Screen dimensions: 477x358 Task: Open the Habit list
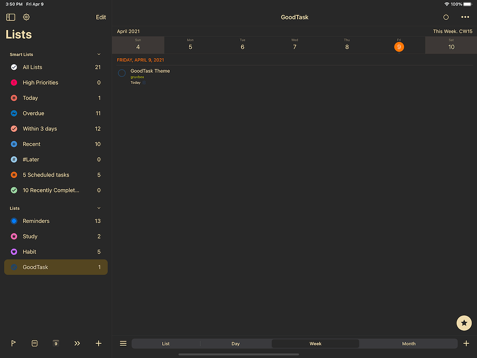click(30, 252)
